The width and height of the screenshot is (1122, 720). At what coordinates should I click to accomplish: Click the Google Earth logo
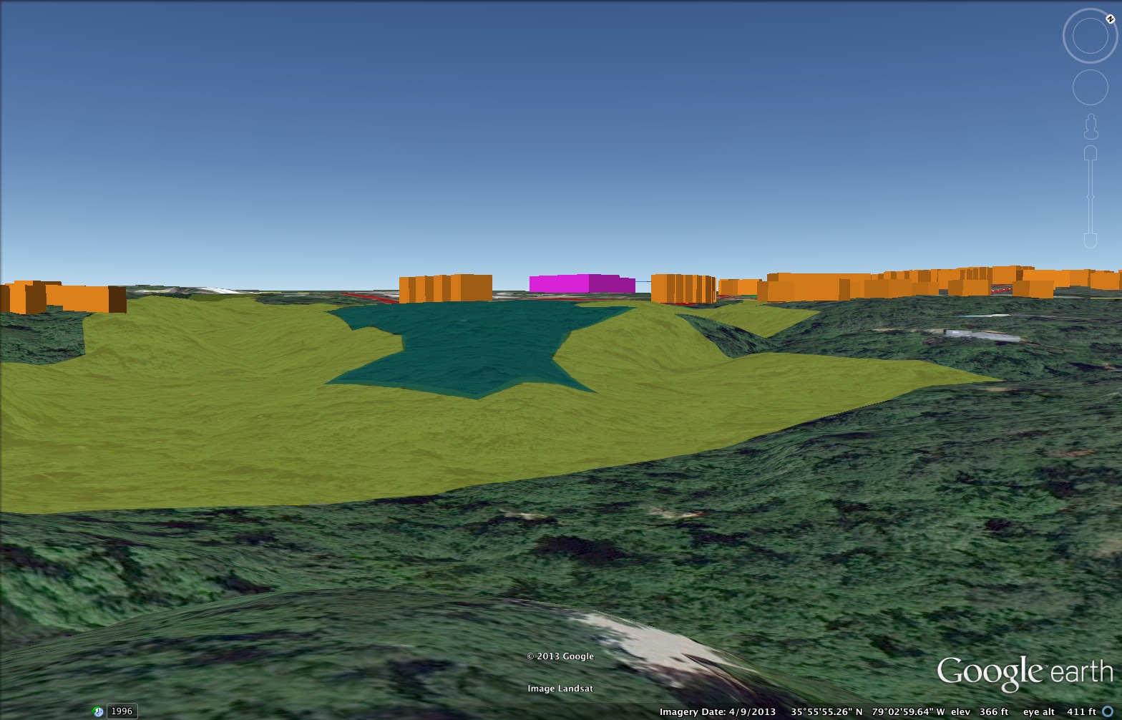1024,673
